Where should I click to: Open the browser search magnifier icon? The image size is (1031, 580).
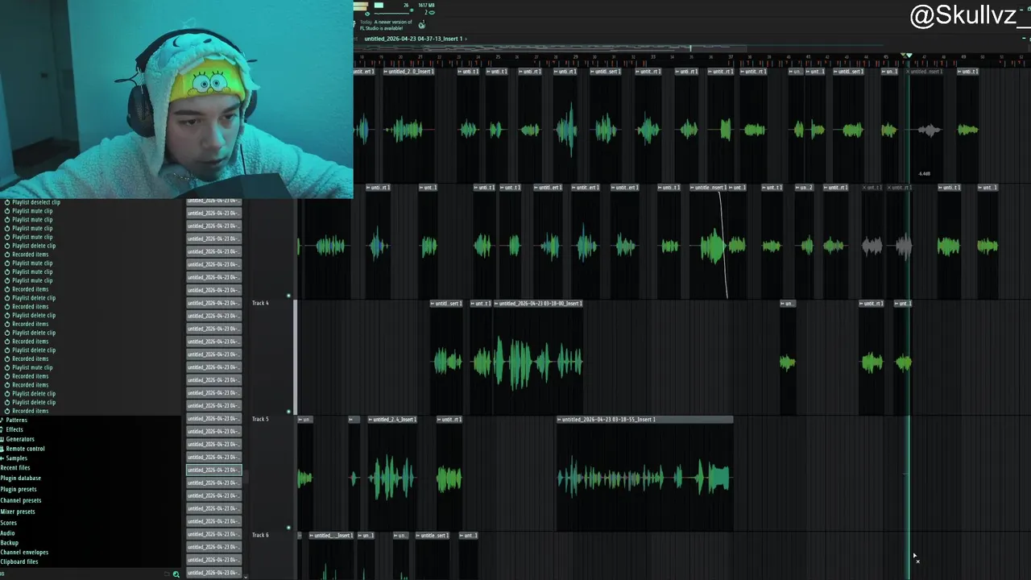pyautogui.click(x=176, y=574)
